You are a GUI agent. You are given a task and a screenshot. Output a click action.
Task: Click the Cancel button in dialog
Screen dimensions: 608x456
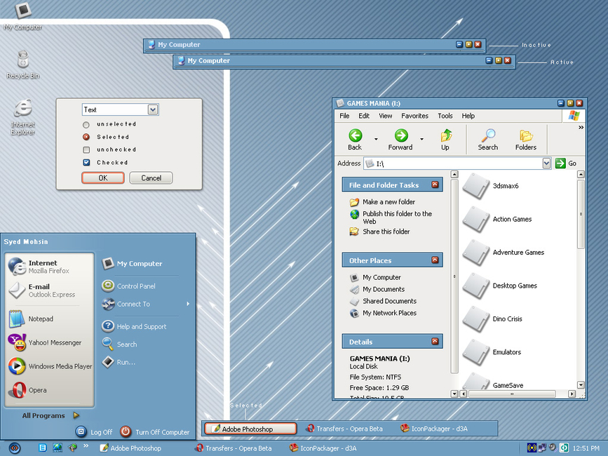151,178
